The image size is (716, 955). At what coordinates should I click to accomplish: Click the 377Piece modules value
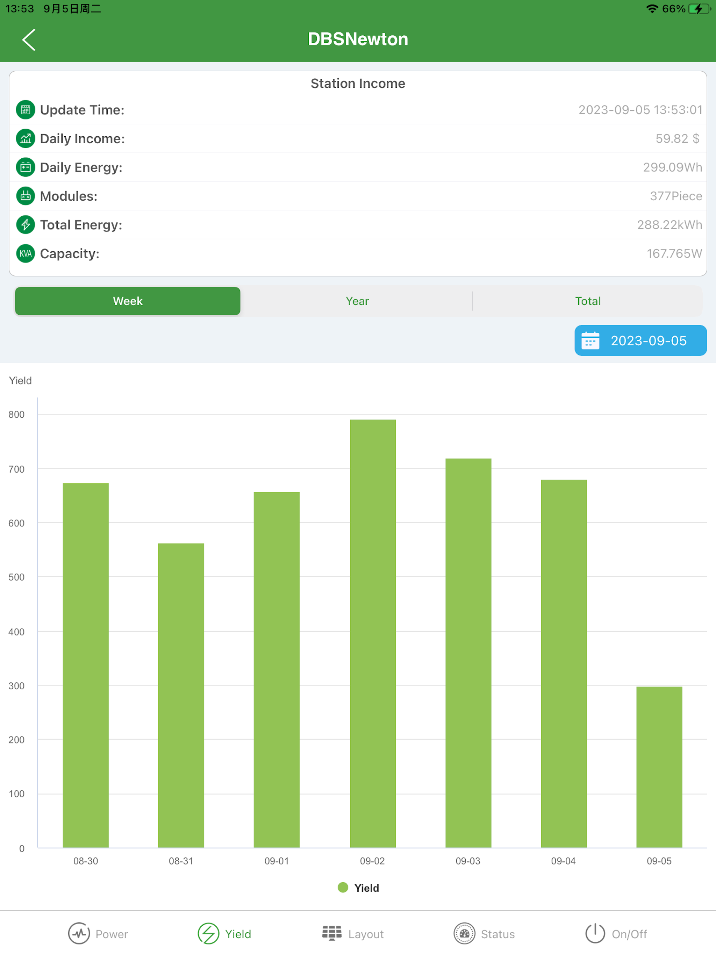pyautogui.click(x=676, y=196)
